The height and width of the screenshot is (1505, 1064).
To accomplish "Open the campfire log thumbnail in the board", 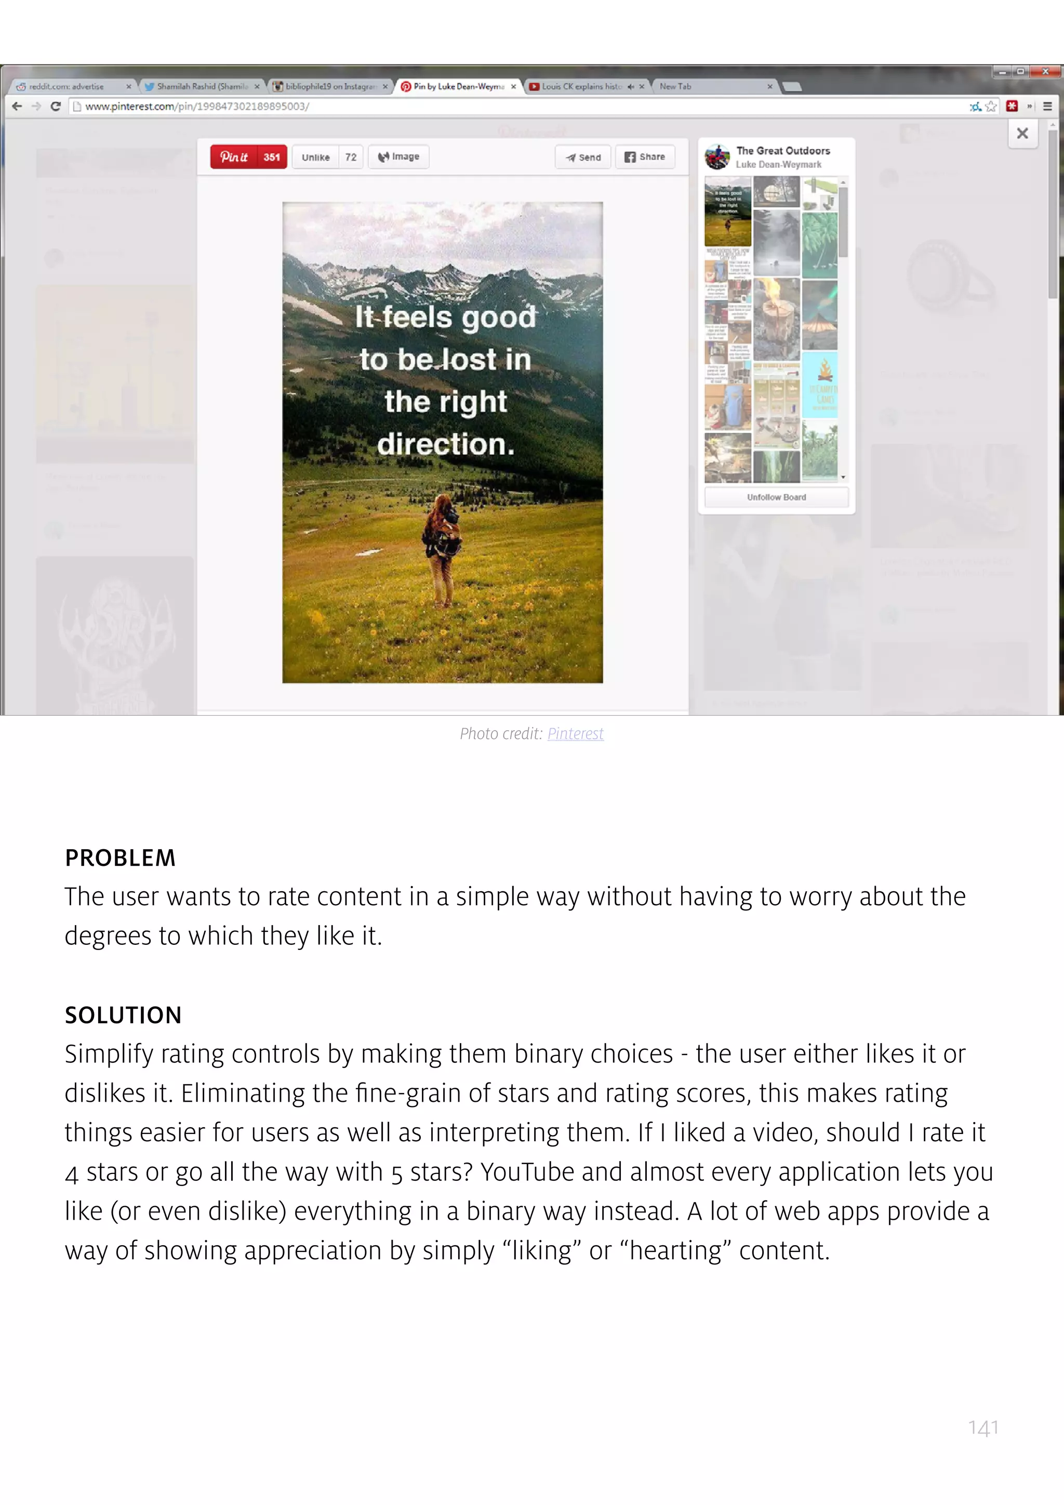I will pyautogui.click(x=776, y=319).
